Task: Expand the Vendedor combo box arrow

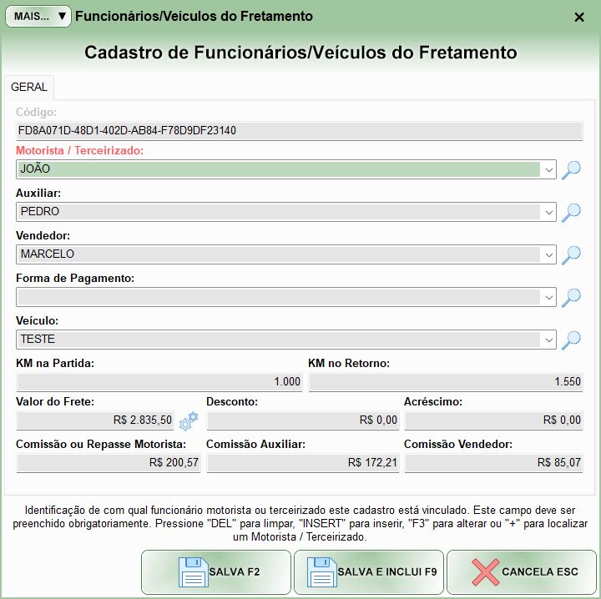Action: point(549,254)
